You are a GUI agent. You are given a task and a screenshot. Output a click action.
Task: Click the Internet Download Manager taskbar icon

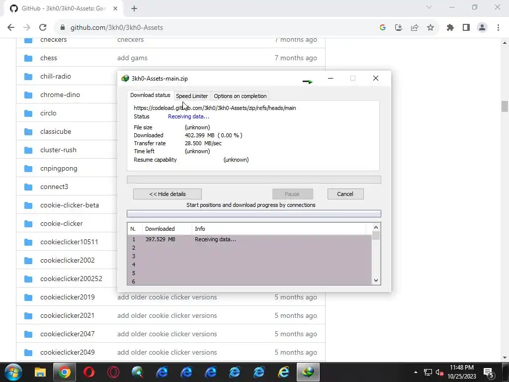point(308,372)
